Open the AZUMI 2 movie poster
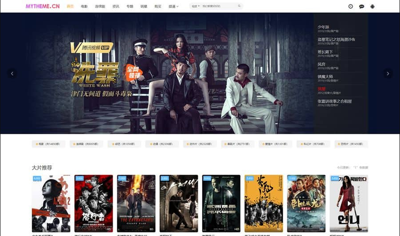This screenshot has height=236, width=400. (51, 203)
